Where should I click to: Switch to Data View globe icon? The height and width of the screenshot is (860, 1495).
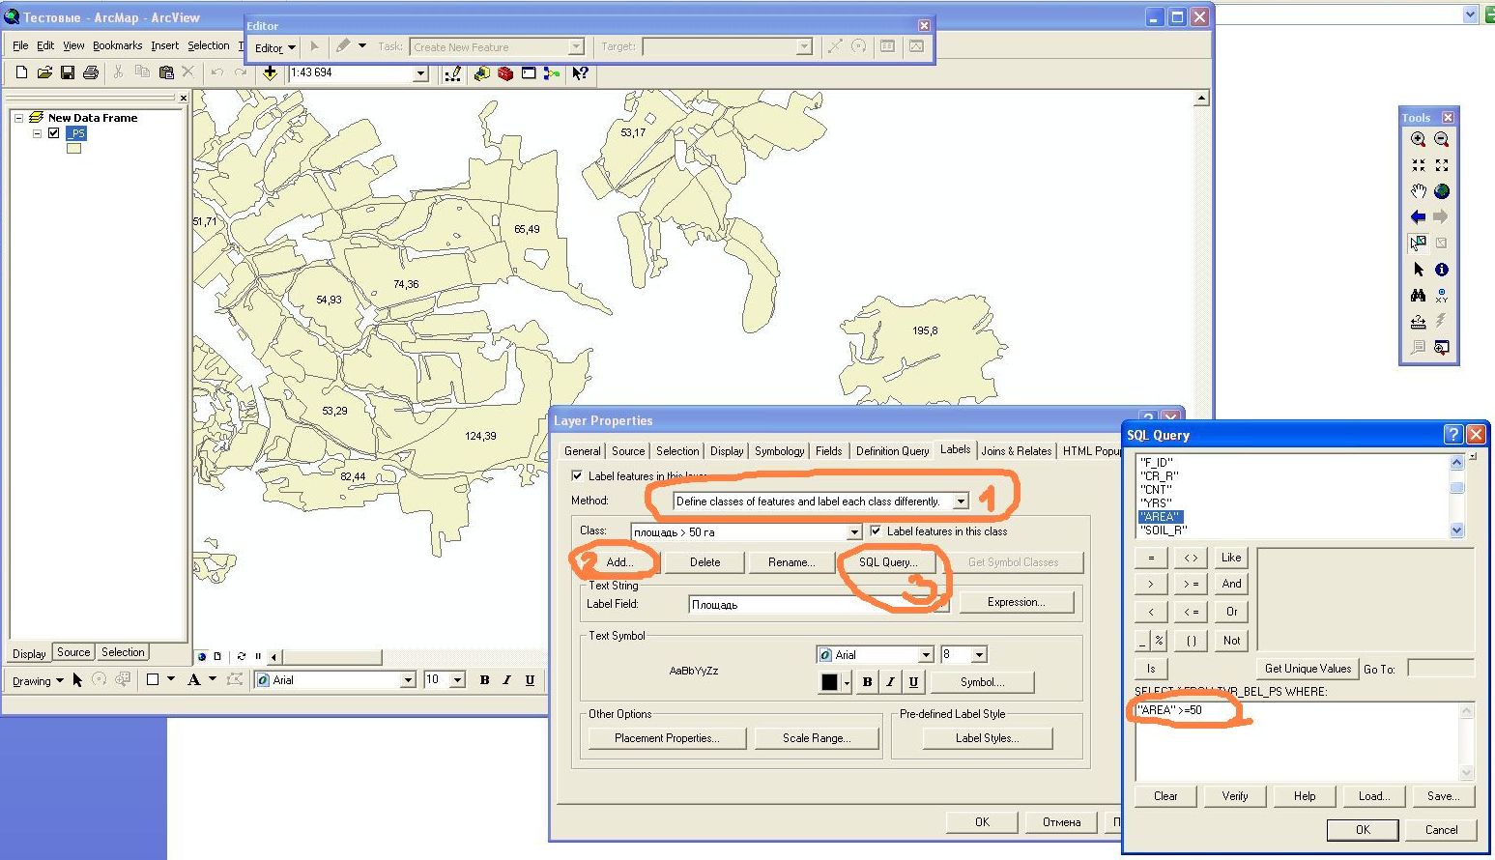(x=202, y=656)
